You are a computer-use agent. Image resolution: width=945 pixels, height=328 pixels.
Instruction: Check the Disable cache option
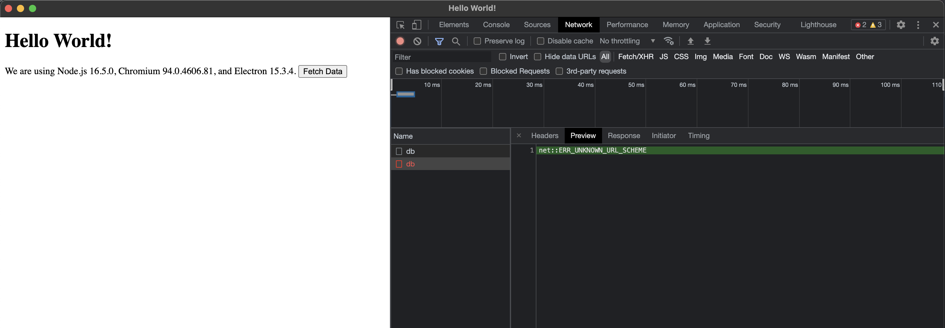[540, 41]
